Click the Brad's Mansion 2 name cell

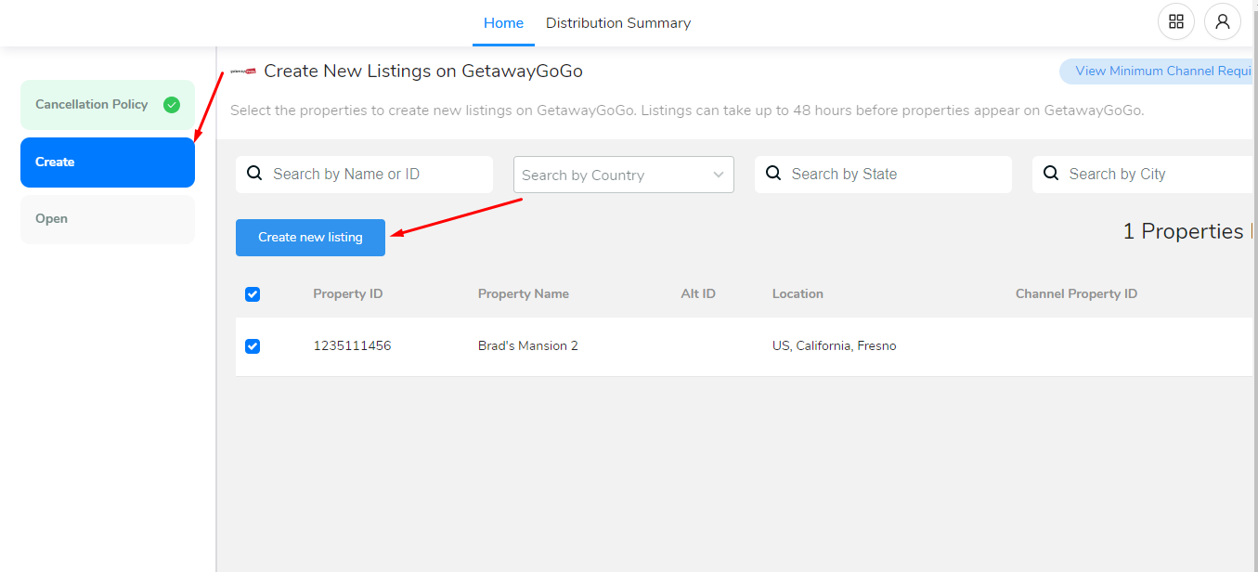(528, 346)
